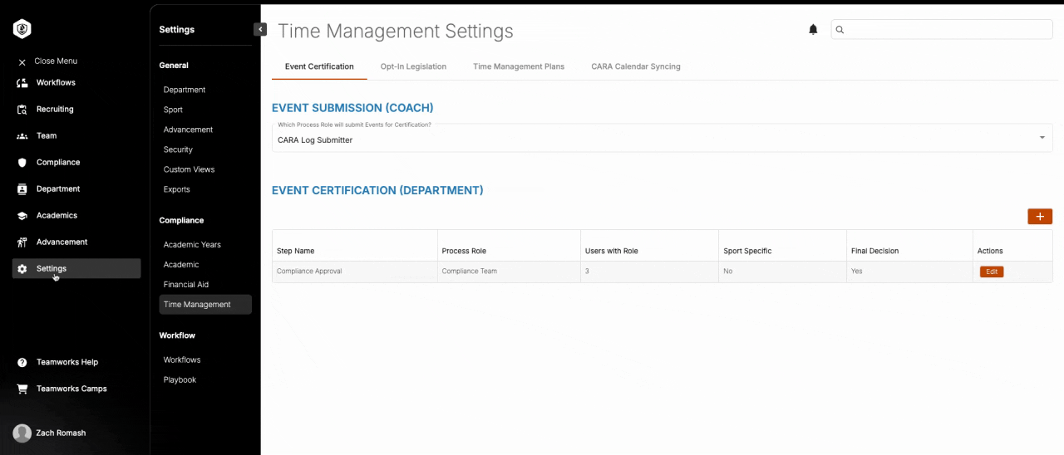This screenshot has width=1064, height=455.
Task: Click the Team people icon
Action: pos(22,136)
